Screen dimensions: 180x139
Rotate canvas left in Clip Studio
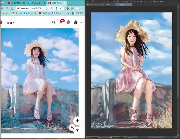(127, 137)
